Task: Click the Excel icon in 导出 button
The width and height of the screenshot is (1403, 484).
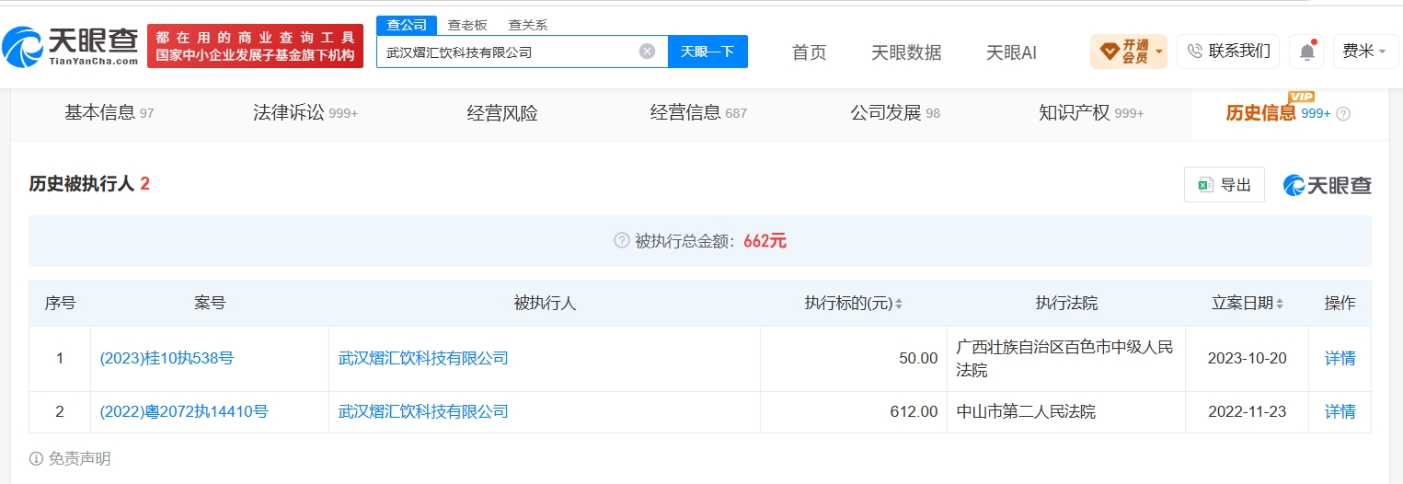Action: [x=1205, y=185]
